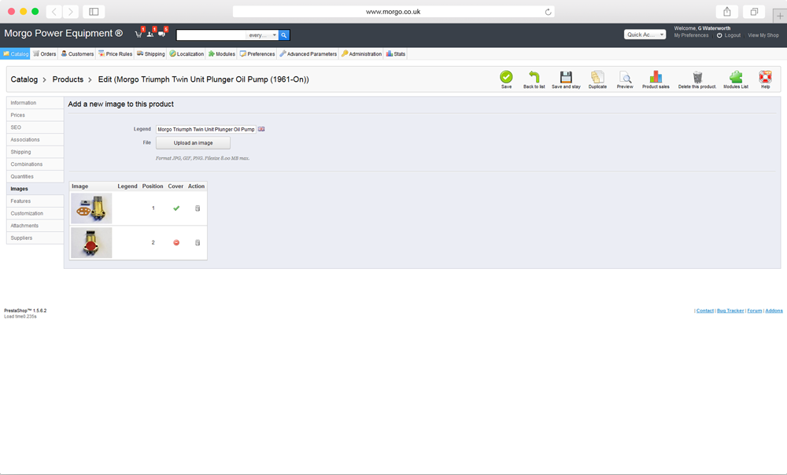This screenshot has height=475, width=787.
Task: Click browser back arrow
Action: coord(54,12)
